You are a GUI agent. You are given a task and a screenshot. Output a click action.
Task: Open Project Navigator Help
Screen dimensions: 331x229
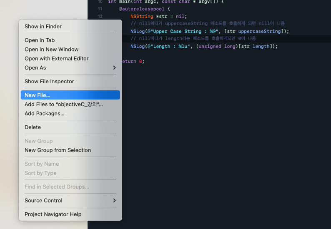click(70, 214)
